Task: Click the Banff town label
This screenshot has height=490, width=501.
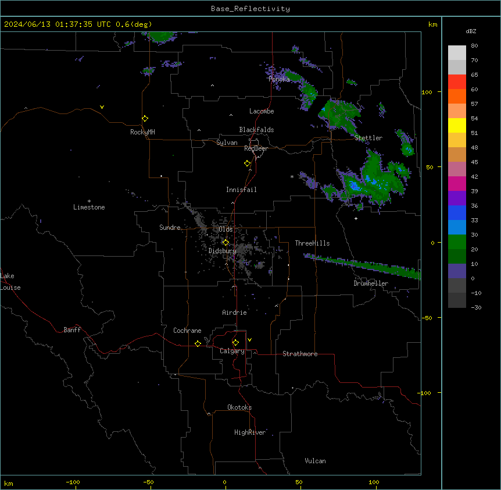Action: click(x=72, y=330)
